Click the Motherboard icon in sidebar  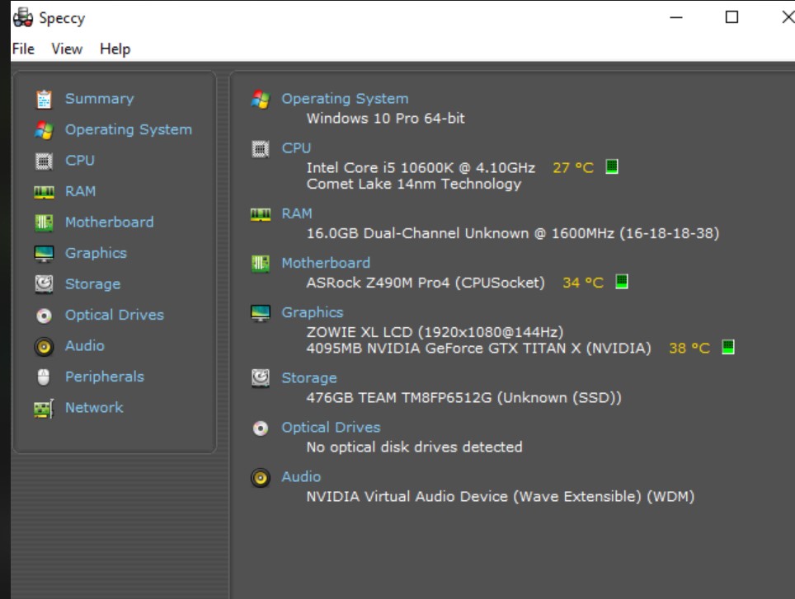pos(44,222)
